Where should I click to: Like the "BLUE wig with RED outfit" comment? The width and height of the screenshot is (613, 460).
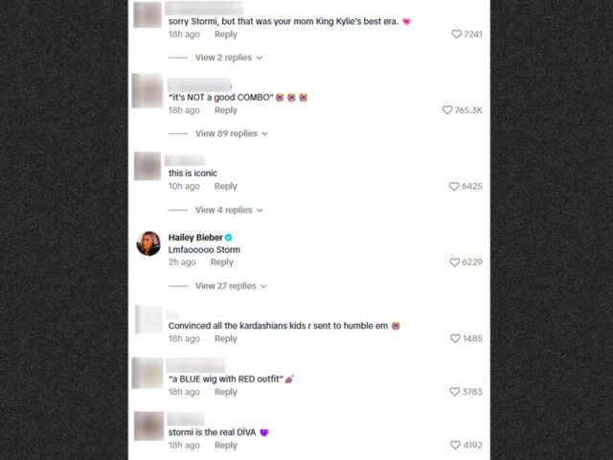pos(455,392)
